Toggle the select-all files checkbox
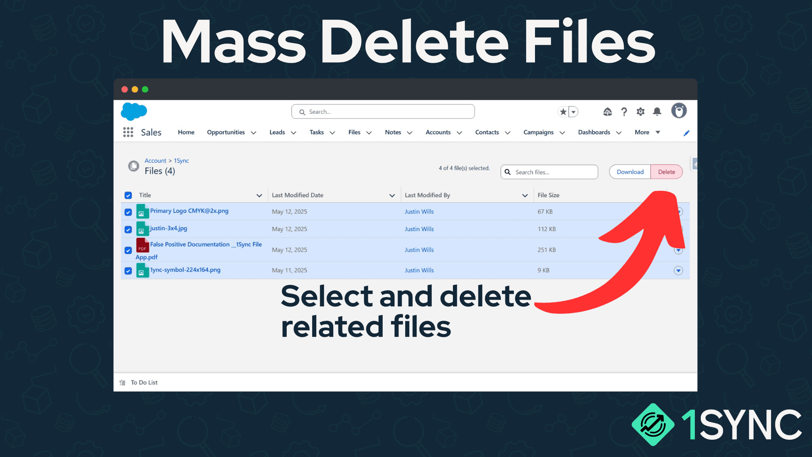812x457 pixels. coord(128,195)
